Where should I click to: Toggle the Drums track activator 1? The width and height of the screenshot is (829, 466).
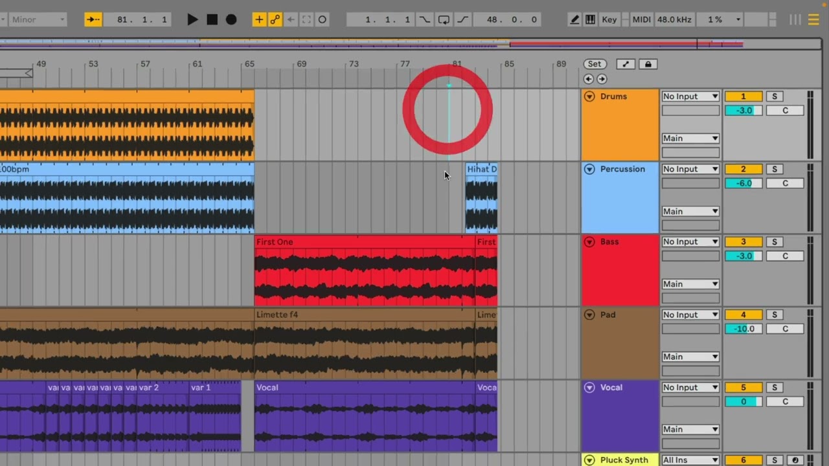[743, 96]
